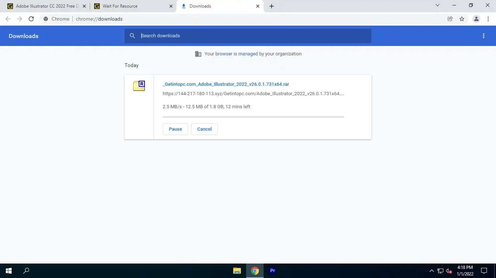This screenshot has height=278, width=496.
Task: Open Windows taskbar search
Action: tap(26, 271)
